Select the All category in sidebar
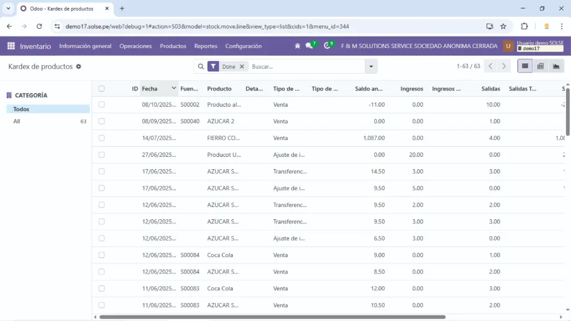 (x=17, y=121)
